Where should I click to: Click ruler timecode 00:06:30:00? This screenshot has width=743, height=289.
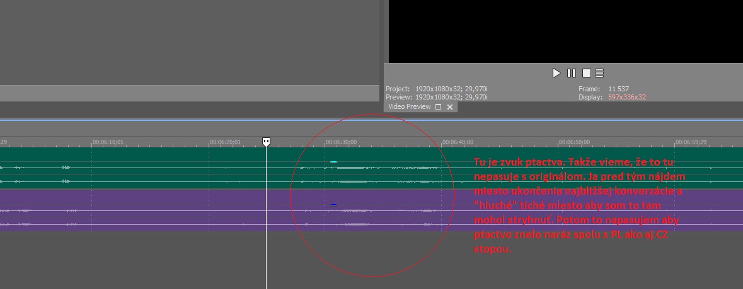coord(341,142)
